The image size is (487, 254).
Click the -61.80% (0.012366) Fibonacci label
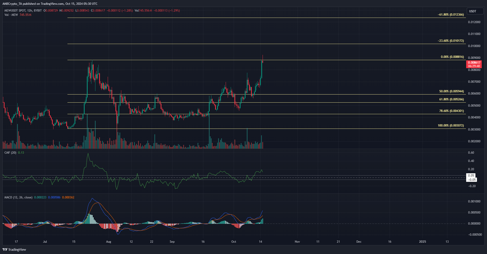coord(451,15)
